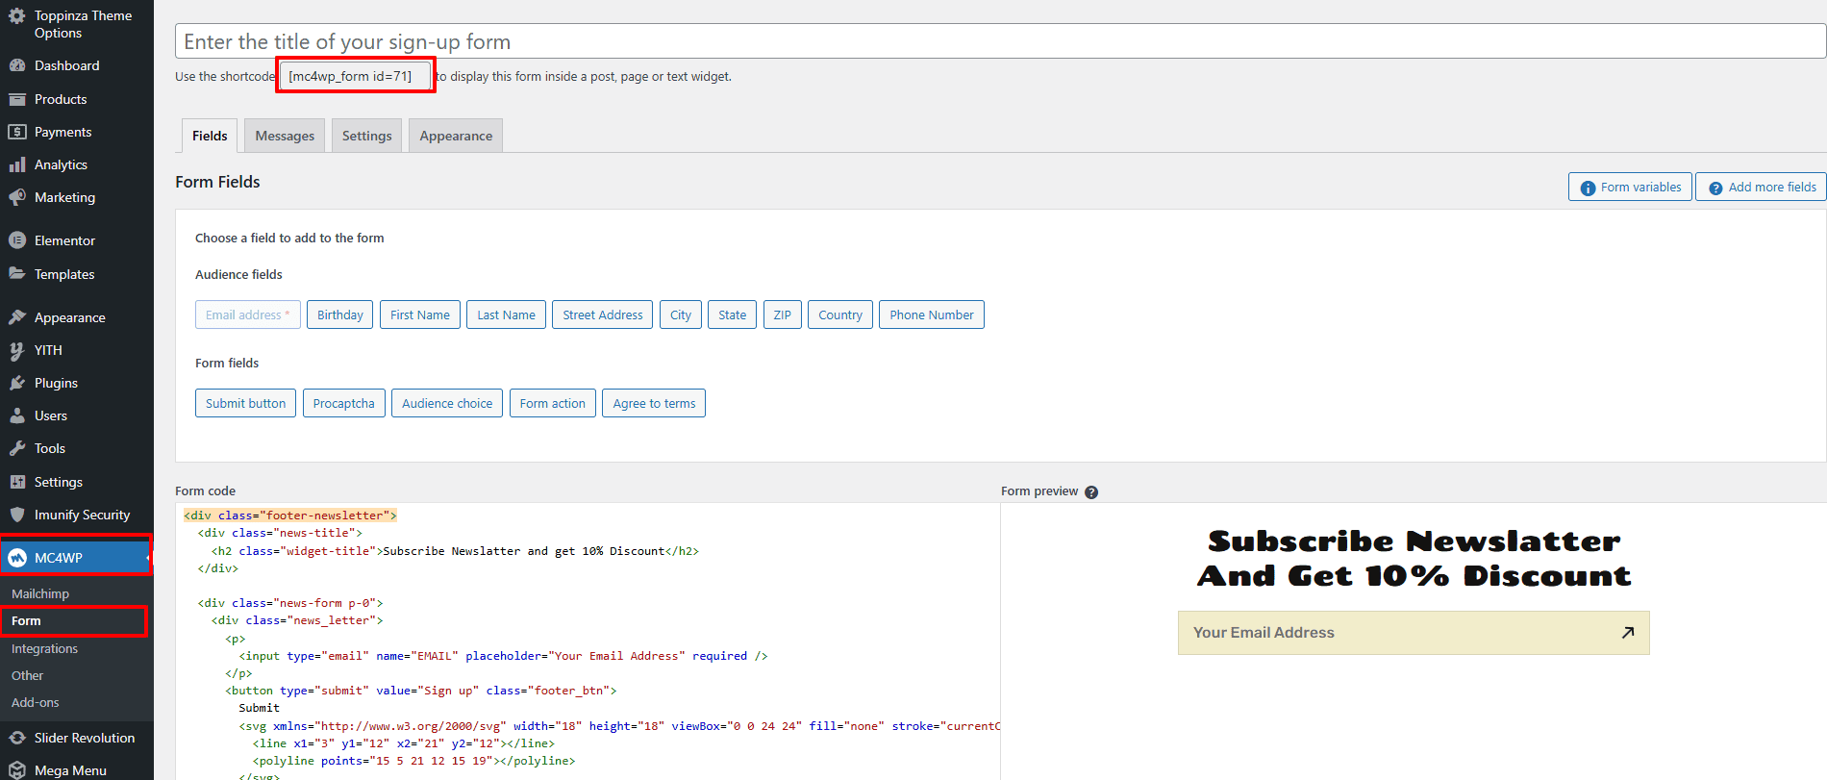The width and height of the screenshot is (1827, 780).
Task: Click the sign-up form title input
Action: click(x=1000, y=41)
